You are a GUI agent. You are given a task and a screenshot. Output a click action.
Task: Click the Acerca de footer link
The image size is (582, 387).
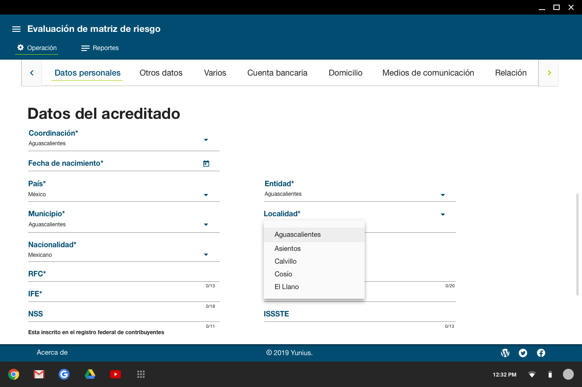click(x=52, y=352)
